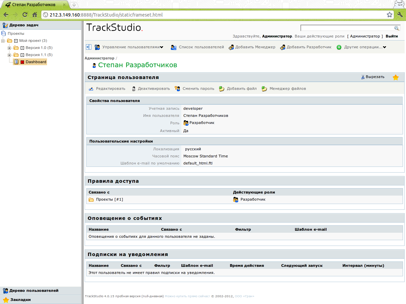Open the browser wrench settings menu

point(400,15)
